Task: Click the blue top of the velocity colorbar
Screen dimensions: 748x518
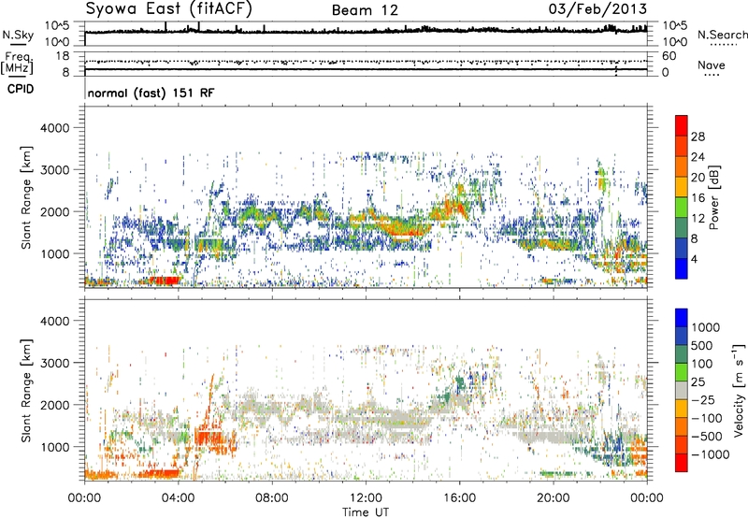Action: pyautogui.click(x=682, y=318)
